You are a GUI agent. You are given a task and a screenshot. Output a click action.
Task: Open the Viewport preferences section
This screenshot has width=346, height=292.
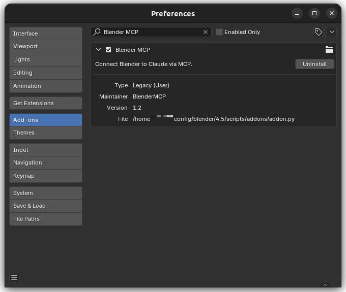coord(46,46)
